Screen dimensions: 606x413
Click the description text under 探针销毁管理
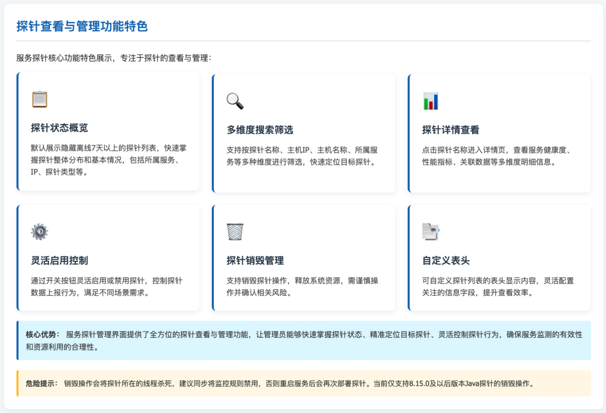point(302,286)
